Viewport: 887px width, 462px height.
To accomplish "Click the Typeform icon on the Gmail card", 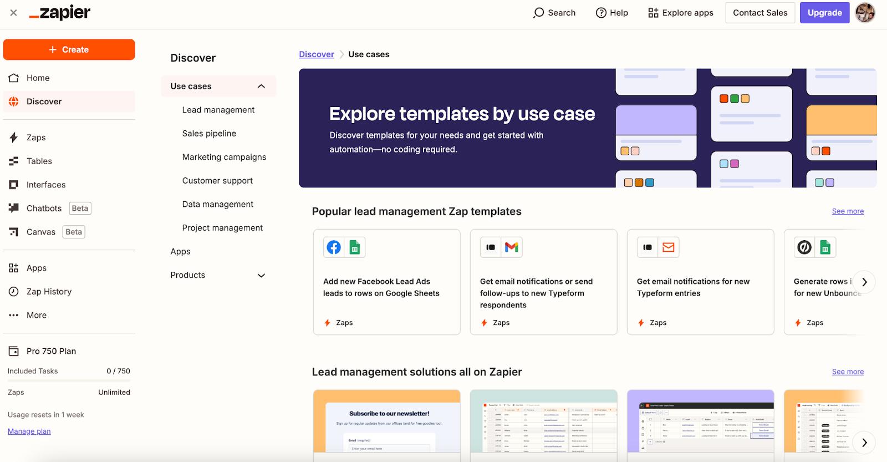I will pyautogui.click(x=491, y=247).
